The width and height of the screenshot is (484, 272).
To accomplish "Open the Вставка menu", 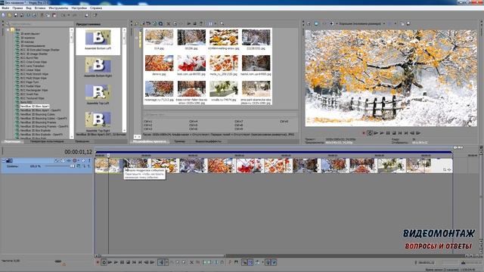I will 40,8.
